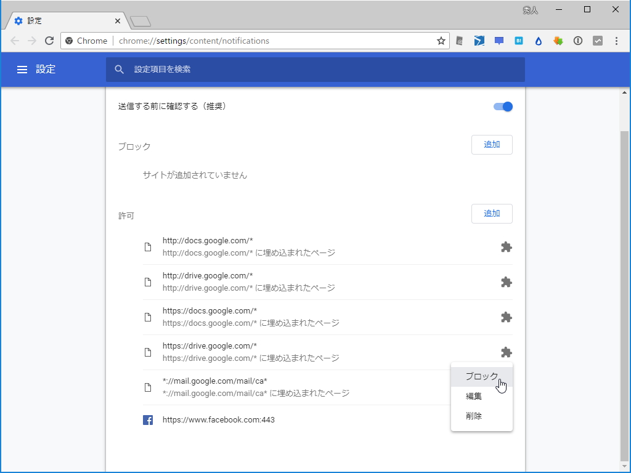Click the blue water drop extension icon

538,41
